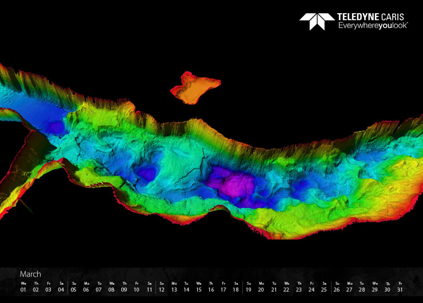Select Sunday date 26
423x303 pixels.
point(337,289)
